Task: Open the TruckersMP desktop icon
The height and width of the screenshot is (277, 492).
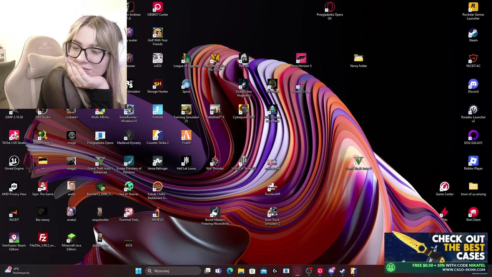Action: (272, 189)
